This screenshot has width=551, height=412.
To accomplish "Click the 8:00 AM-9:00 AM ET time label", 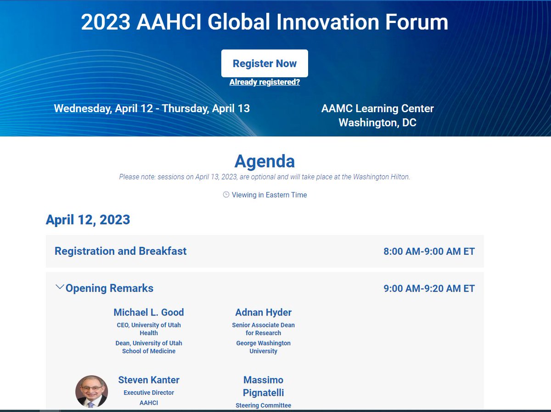I will pos(430,251).
